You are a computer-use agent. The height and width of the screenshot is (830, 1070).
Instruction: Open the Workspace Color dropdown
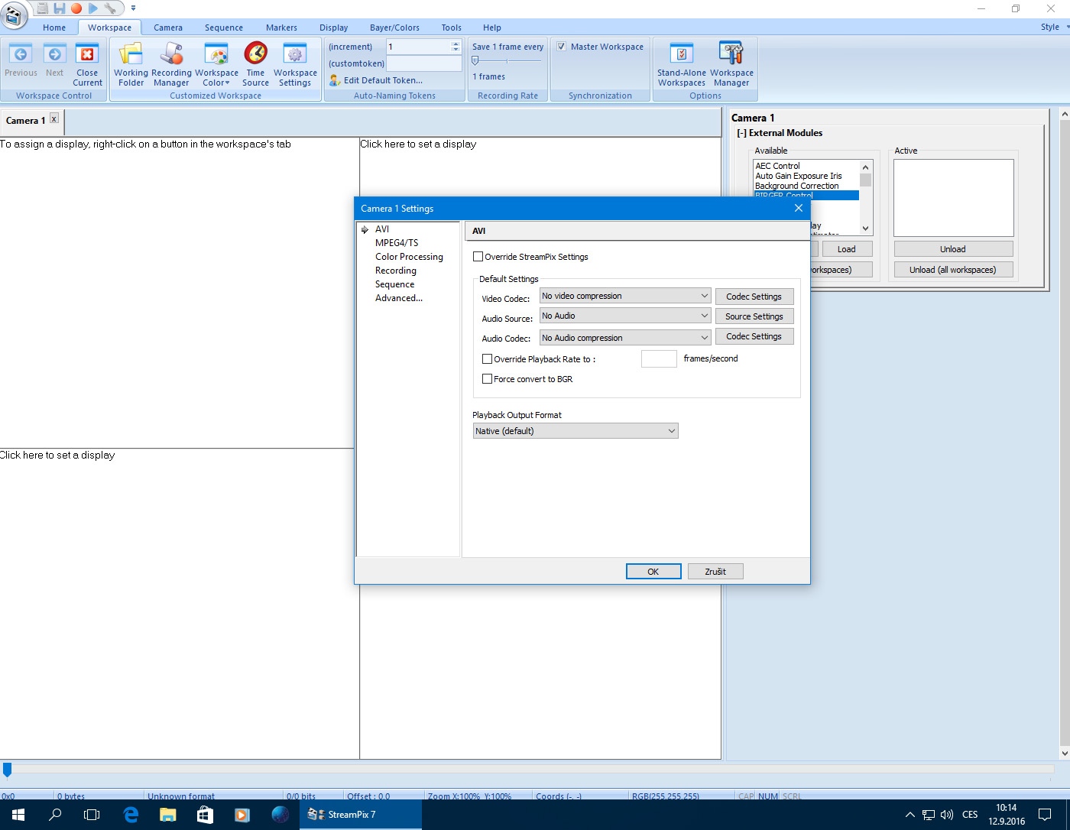click(x=216, y=64)
